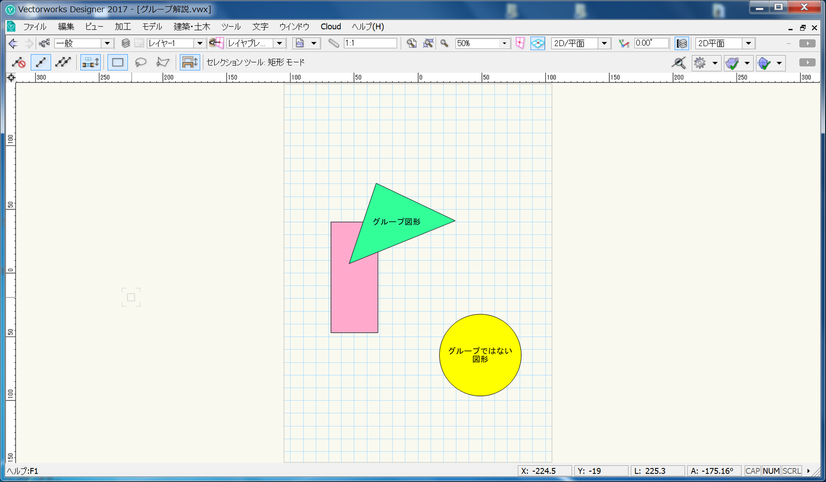Click the ruler origin crosshair icon
This screenshot has width=826, height=482.
click(11, 78)
